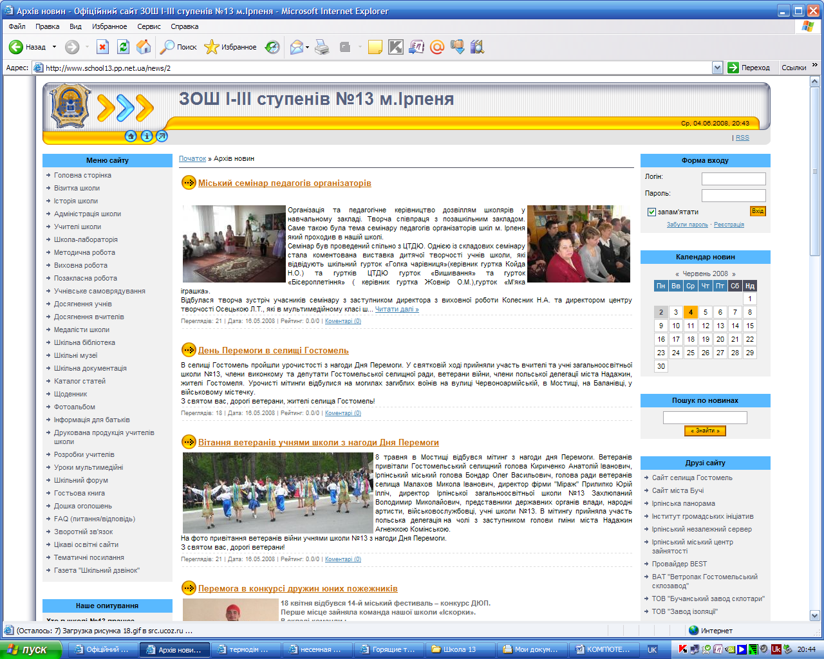Expand the Ссылки links toolbar chevron

(x=815, y=65)
